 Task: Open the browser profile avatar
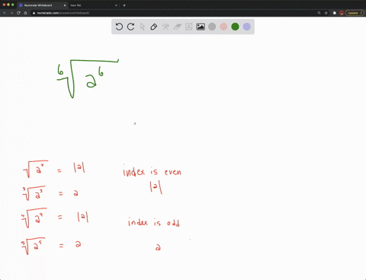(x=342, y=13)
